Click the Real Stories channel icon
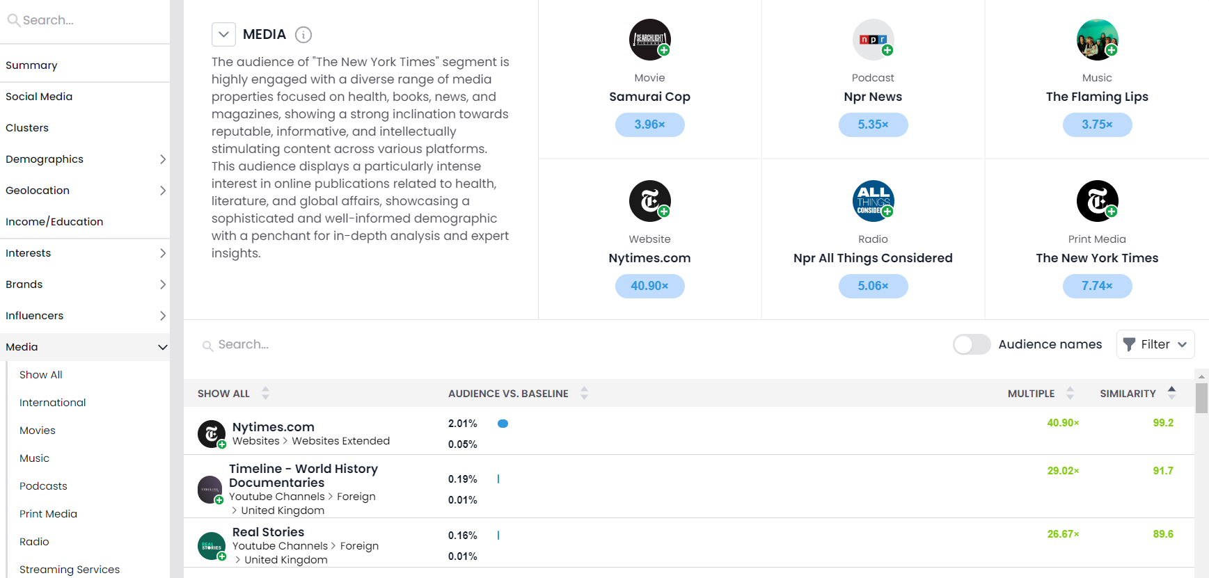 (212, 546)
